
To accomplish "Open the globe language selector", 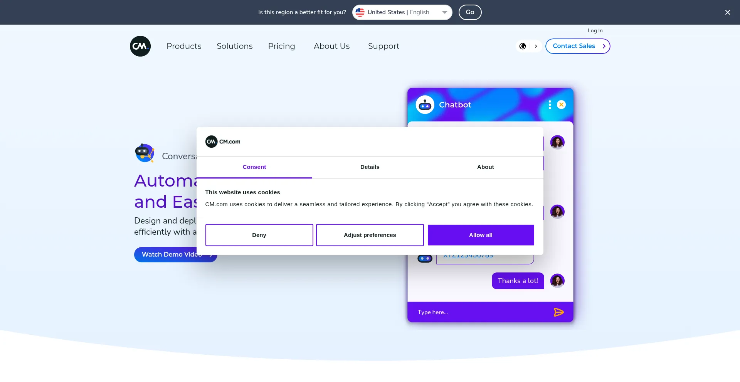I will tap(523, 46).
